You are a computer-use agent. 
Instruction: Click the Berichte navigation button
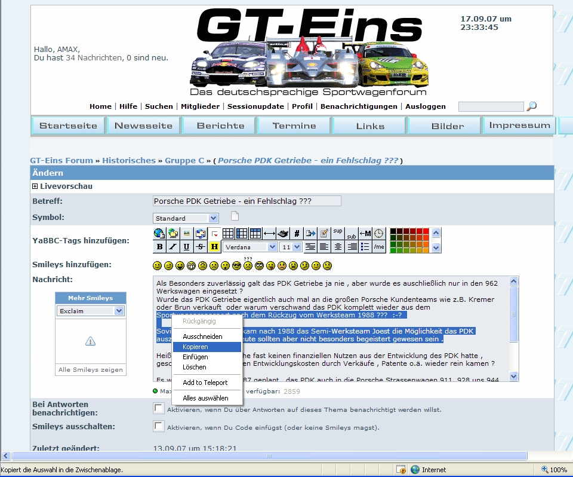220,126
